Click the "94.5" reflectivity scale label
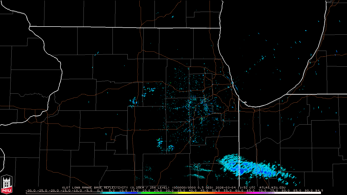Image resolution: width=347 pixels, height=195 pixels. tap(319, 191)
